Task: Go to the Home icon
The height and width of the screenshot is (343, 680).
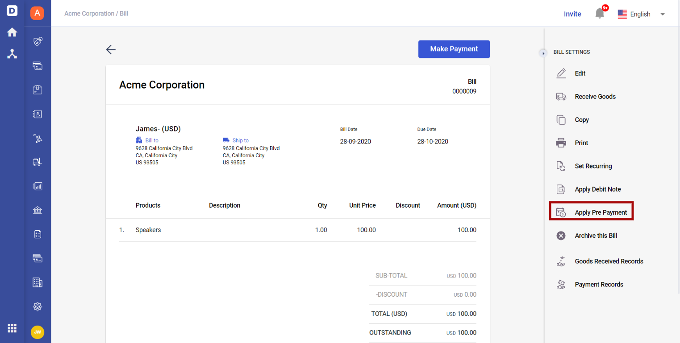Action: (x=12, y=32)
